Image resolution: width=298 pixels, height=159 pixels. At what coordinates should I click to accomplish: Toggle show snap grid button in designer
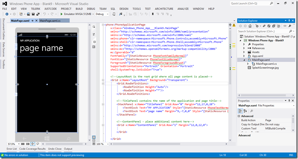(x=23, y=144)
